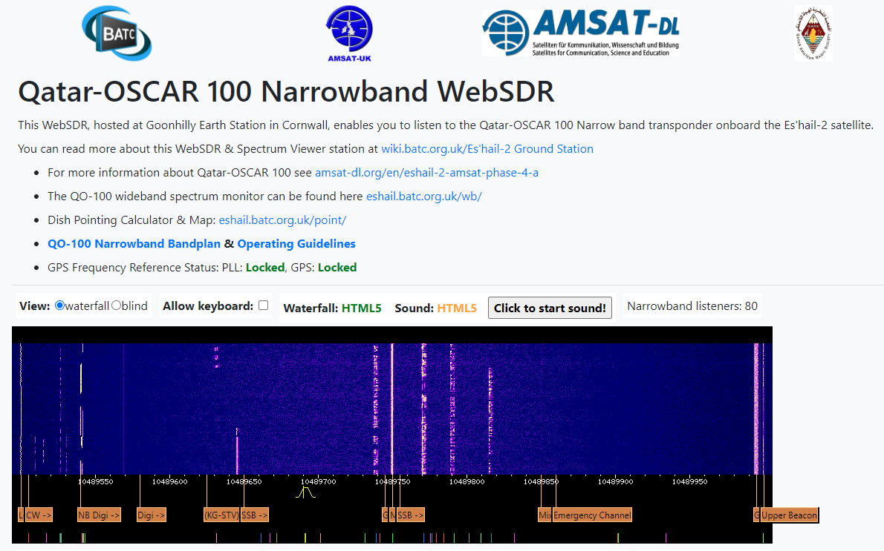Jump to SSB -> label near 10489750
This screenshot has width=884, height=551.
(410, 515)
